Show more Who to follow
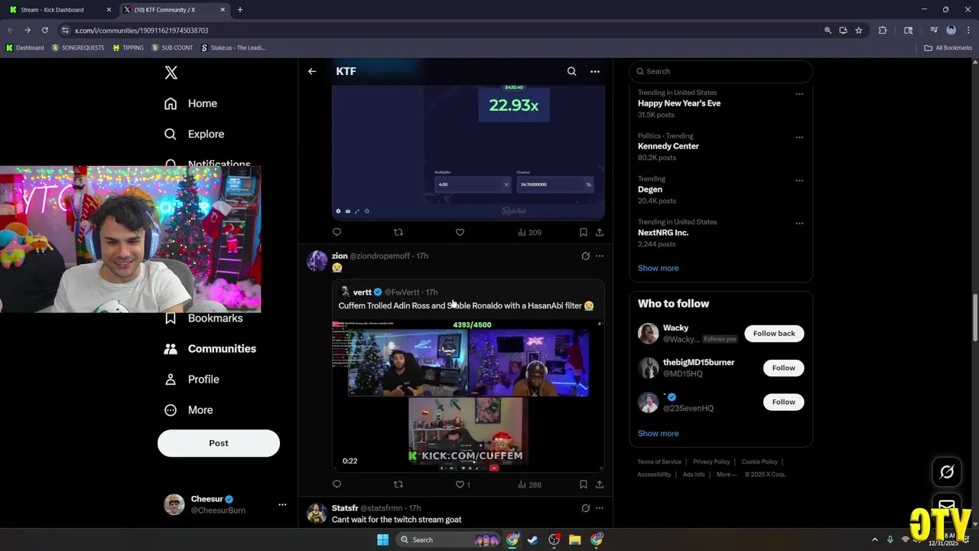 coord(658,433)
